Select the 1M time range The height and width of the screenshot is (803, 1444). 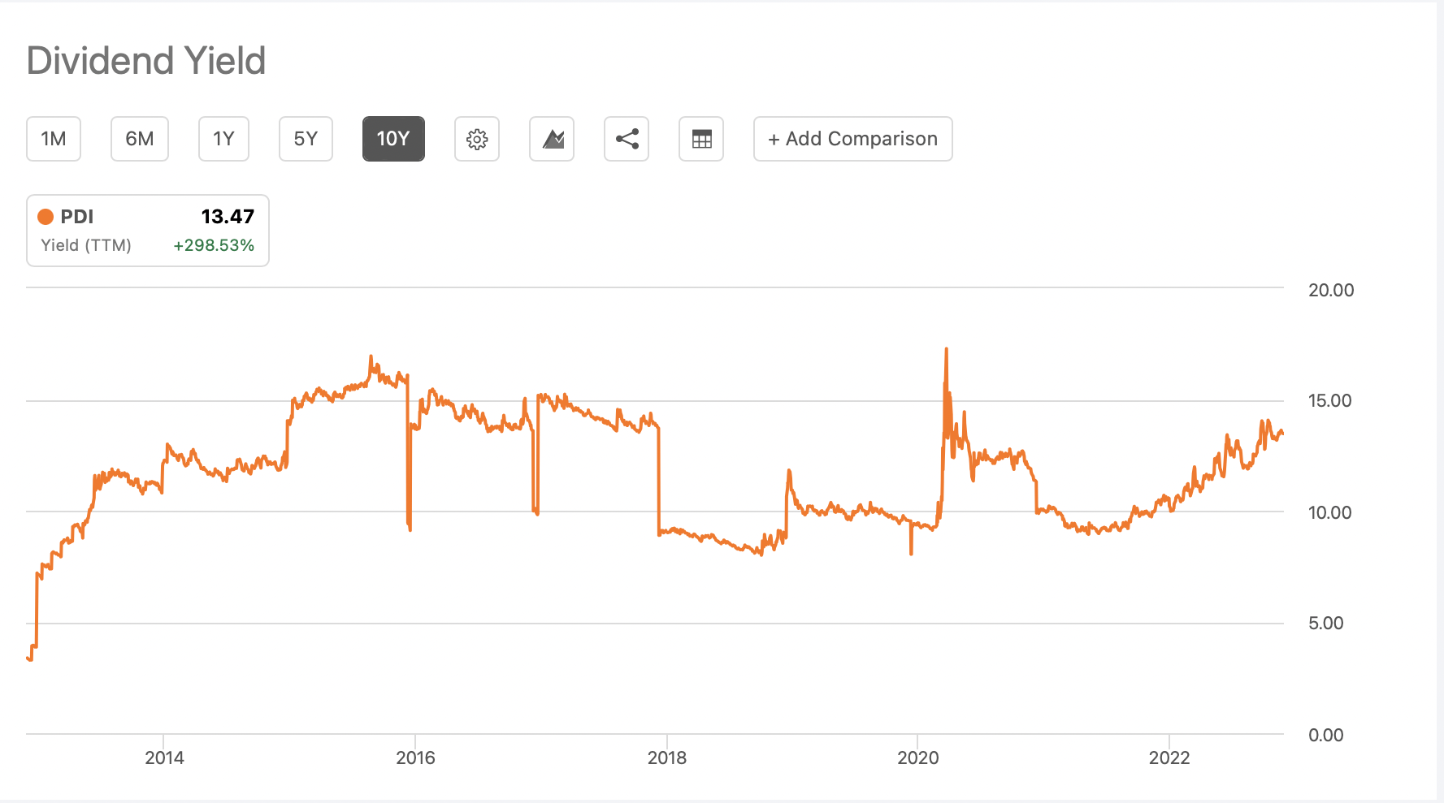coord(54,139)
